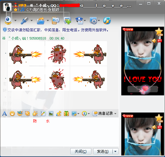Click 发送(S) send button
Image resolution: width=165 pixels, height=157 pixels.
pos(103,151)
